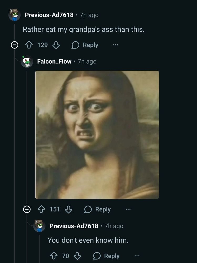Viewport: 197px width, 263px height.
Task: Upvote Falcon_Flow's image comment
Action: point(42,209)
